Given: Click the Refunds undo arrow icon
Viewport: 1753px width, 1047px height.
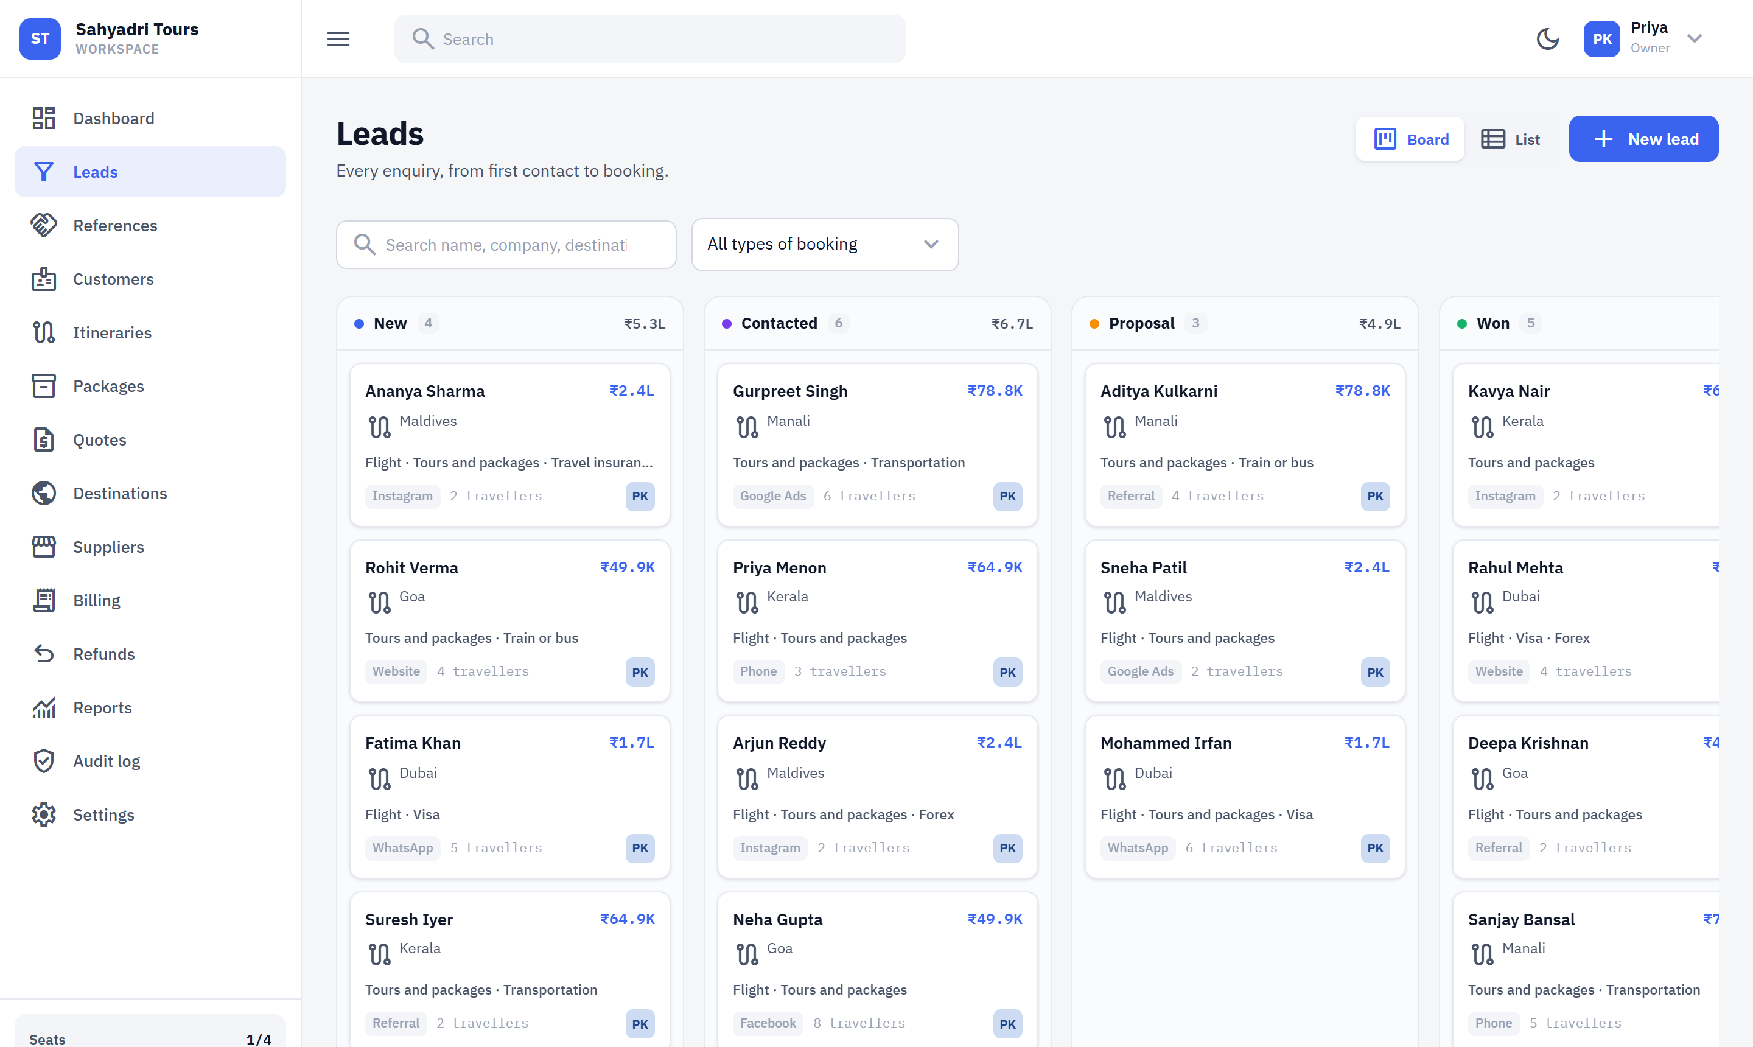Looking at the screenshot, I should pos(44,655).
